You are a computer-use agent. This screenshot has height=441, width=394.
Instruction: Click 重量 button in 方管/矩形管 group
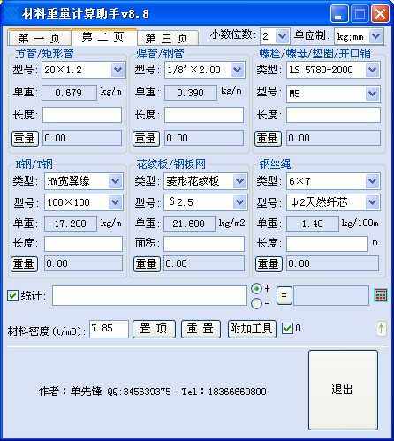click(25, 139)
